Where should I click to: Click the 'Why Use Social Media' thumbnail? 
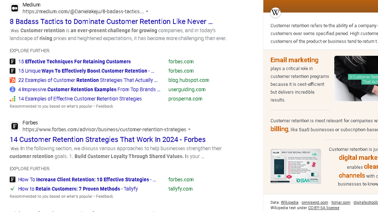point(296,166)
